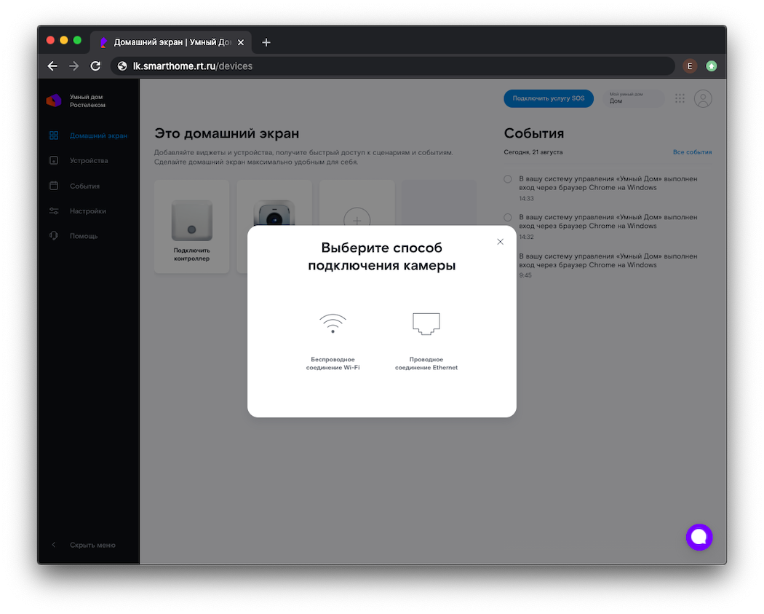Open Помощь in the sidebar

(83, 236)
